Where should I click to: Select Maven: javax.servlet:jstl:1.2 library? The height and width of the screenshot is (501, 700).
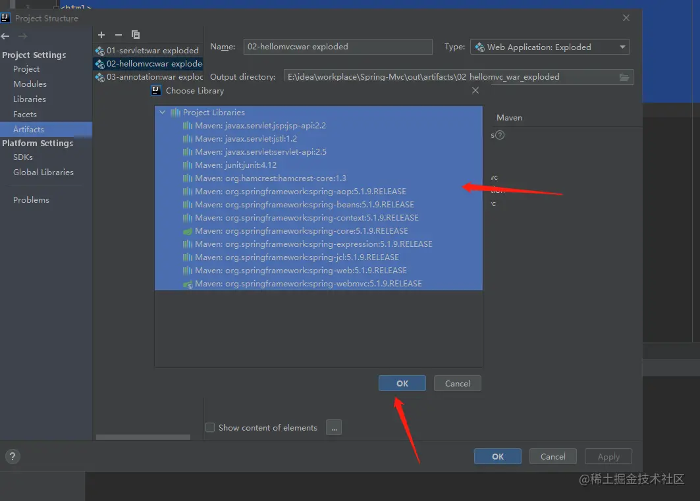[x=319, y=139]
